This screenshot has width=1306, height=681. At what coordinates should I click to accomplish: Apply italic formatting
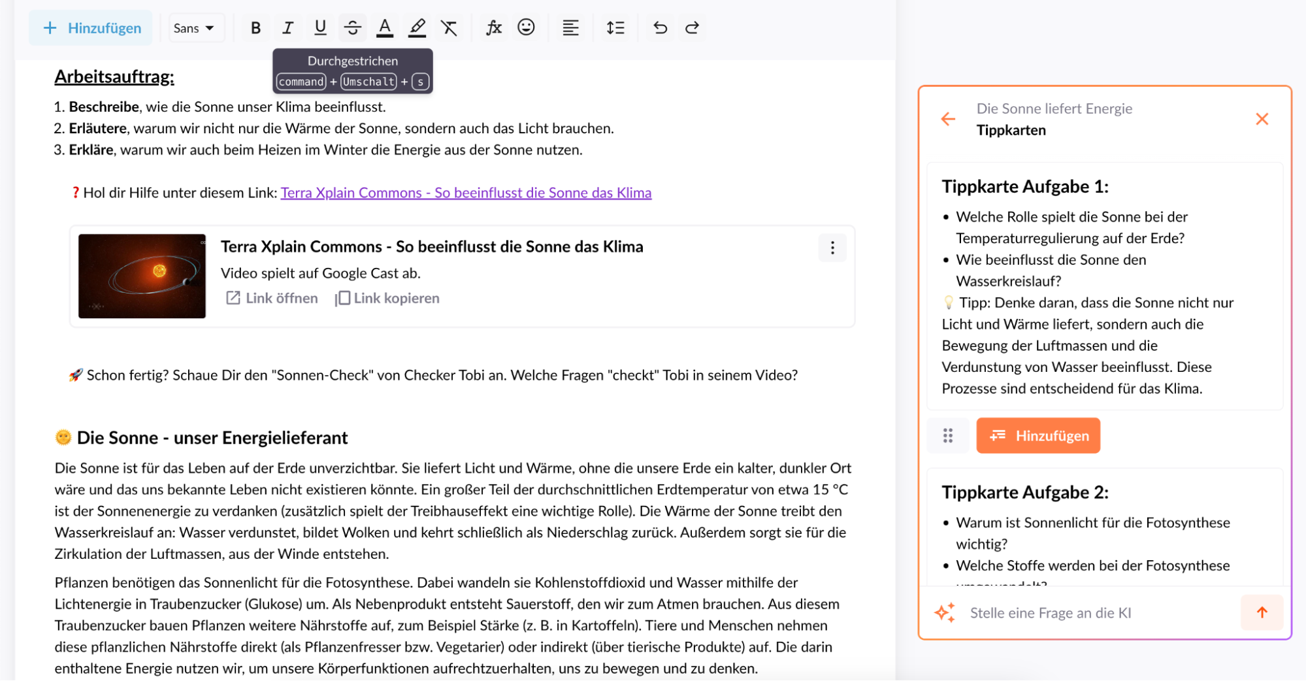click(287, 27)
